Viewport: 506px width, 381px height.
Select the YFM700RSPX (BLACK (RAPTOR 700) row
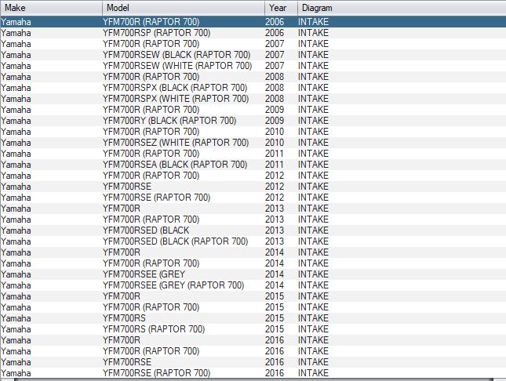point(253,88)
